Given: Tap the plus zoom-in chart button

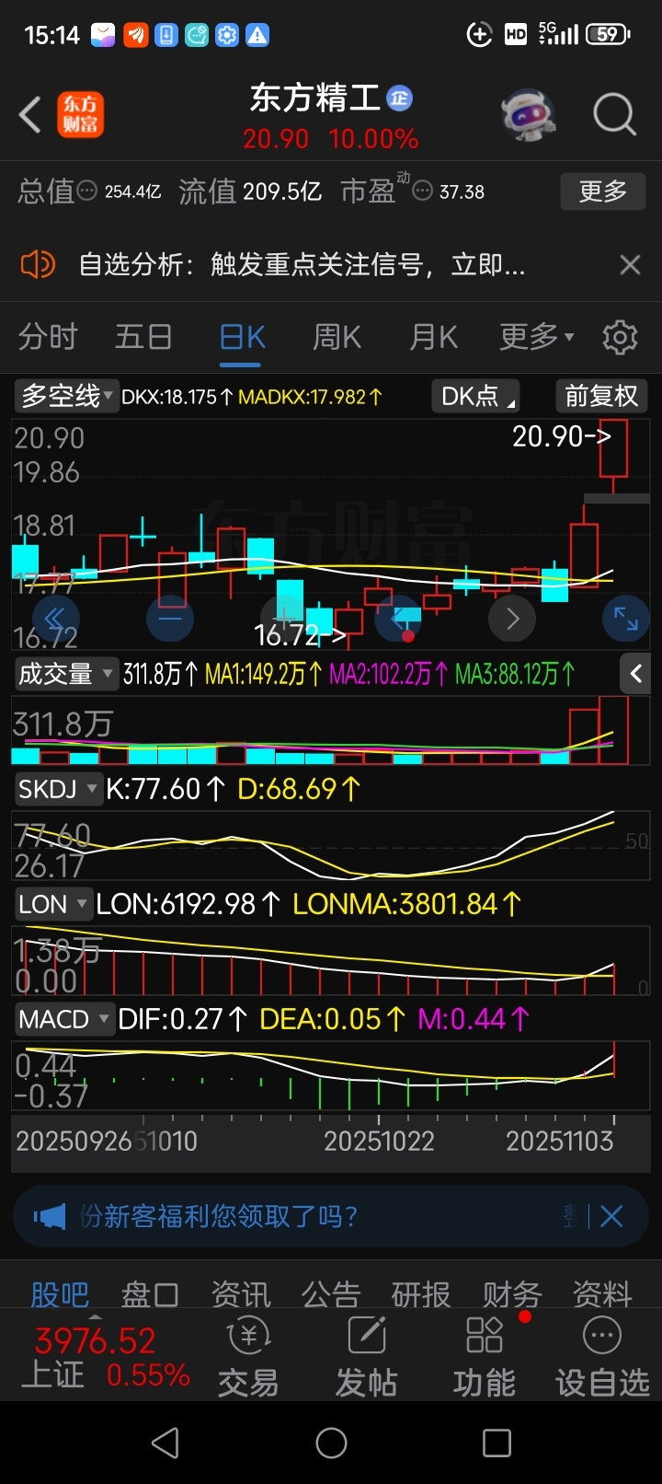Looking at the screenshot, I should pos(285,618).
